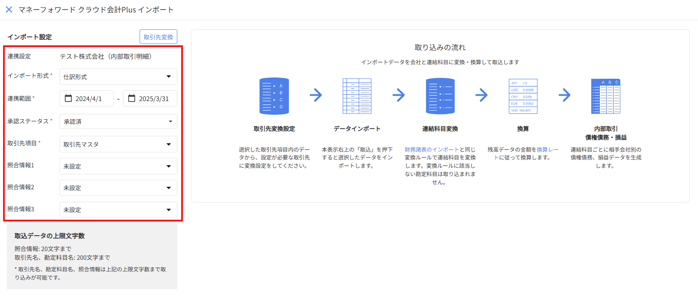
Task: Open the インポート形式 dropdown
Action: click(118, 77)
